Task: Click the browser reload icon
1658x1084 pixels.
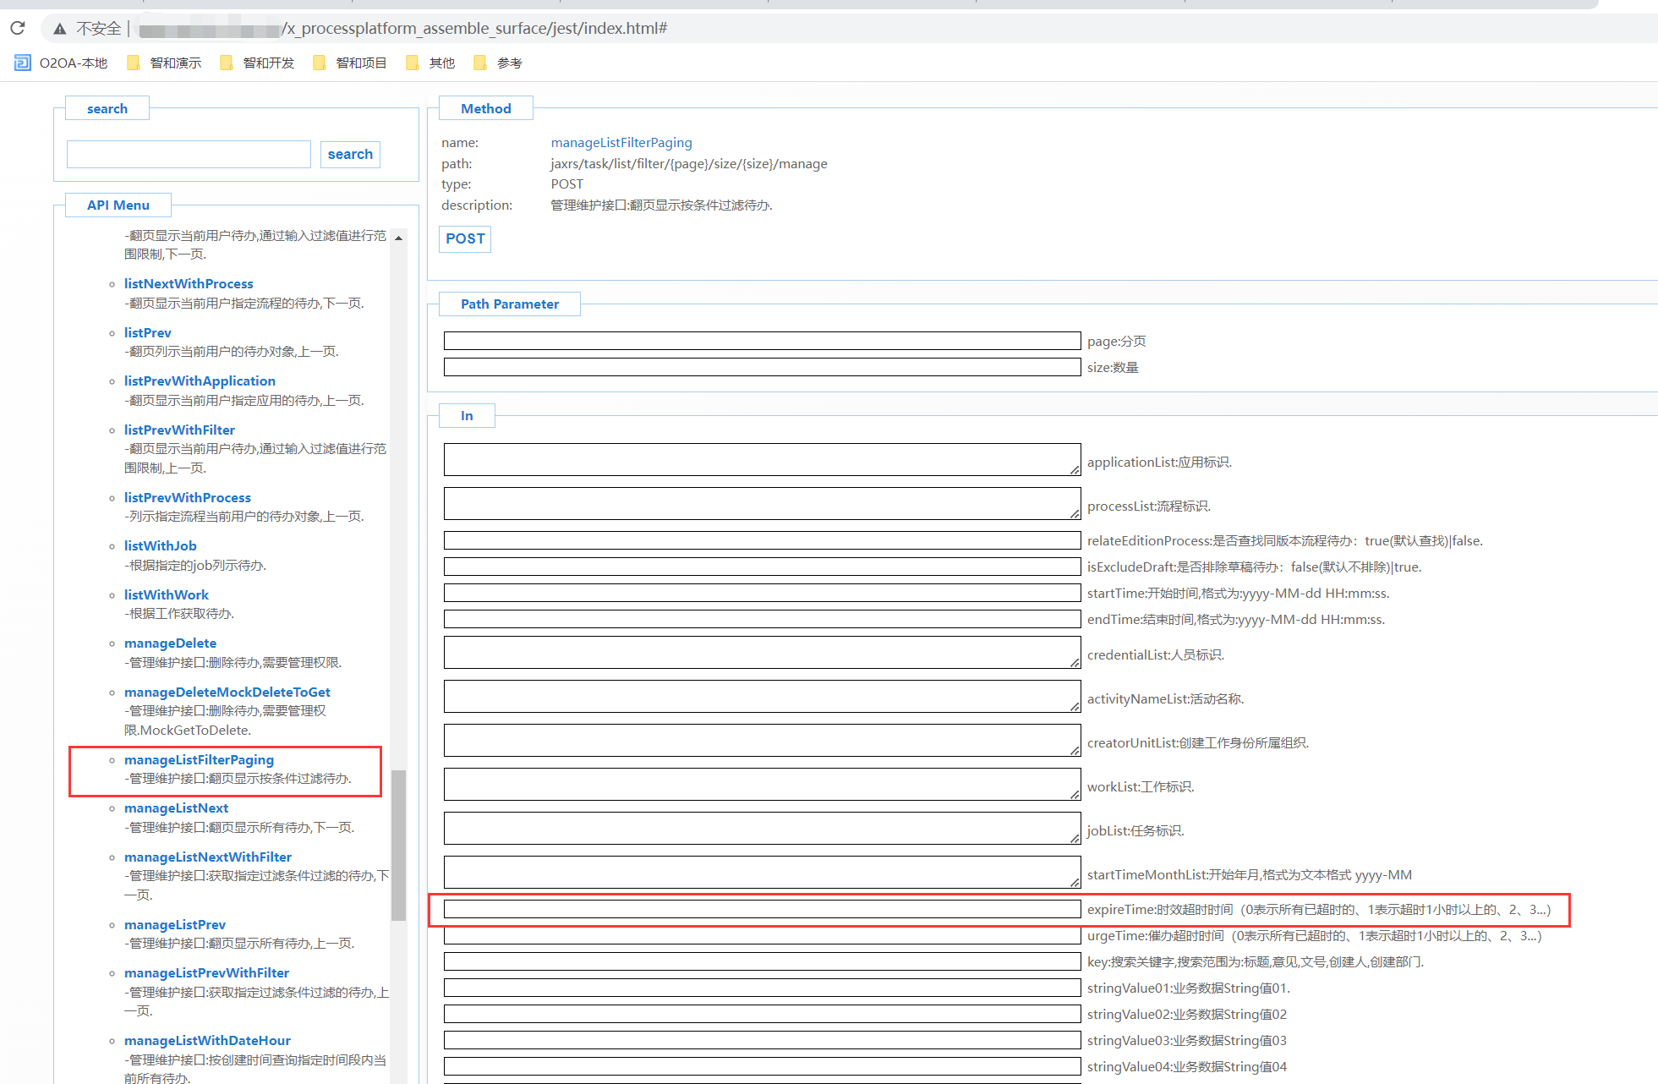Action: pos(18,29)
